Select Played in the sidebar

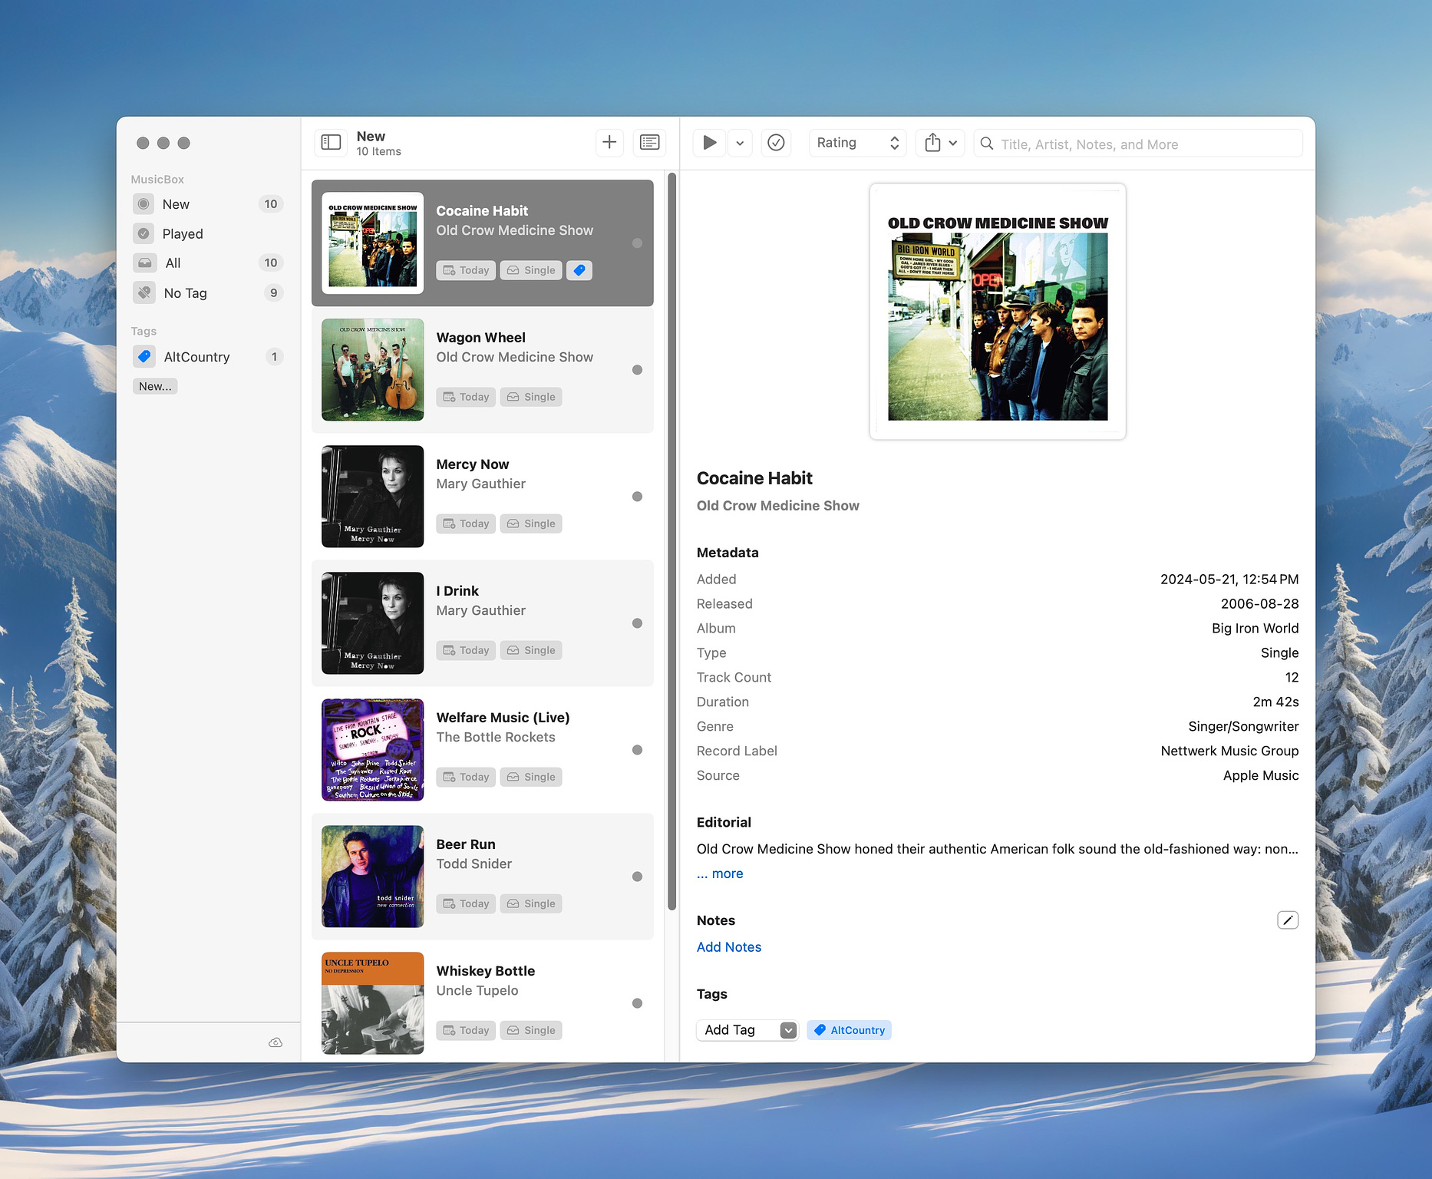click(208, 233)
